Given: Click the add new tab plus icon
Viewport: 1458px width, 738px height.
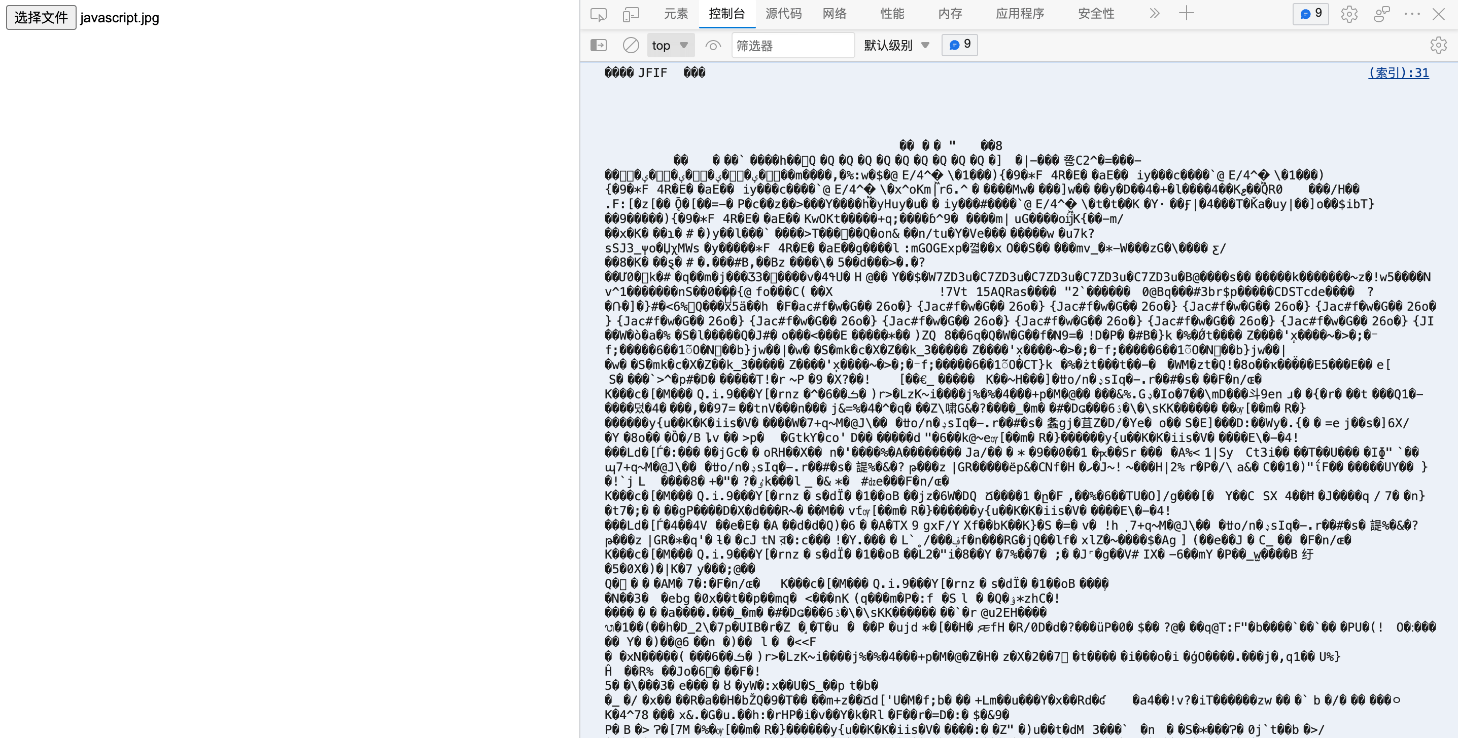Looking at the screenshot, I should click(1186, 14).
